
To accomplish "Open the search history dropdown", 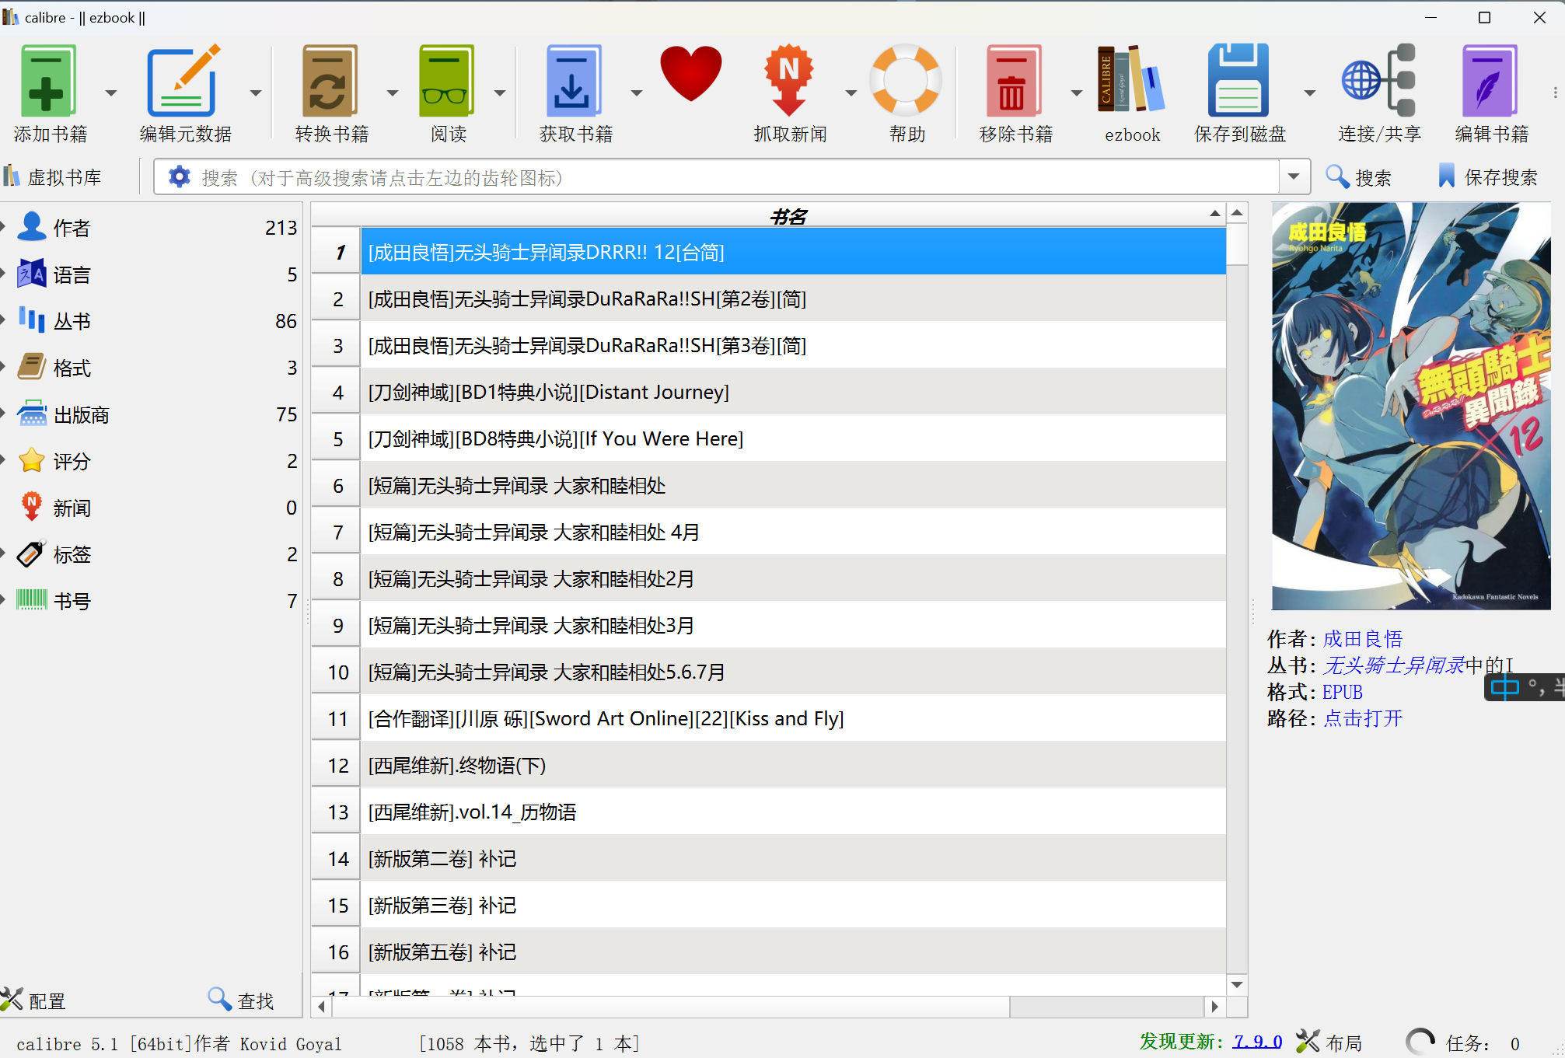I will coord(1294,177).
